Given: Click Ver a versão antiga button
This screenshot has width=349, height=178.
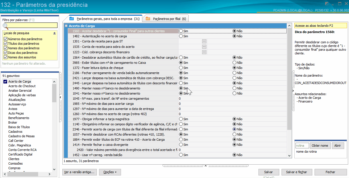Looking at the screenshot, I should click(x=80, y=172).
